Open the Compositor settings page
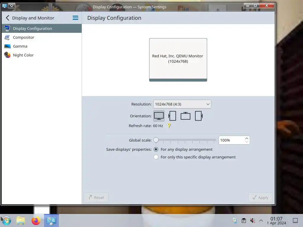 click(x=41, y=37)
